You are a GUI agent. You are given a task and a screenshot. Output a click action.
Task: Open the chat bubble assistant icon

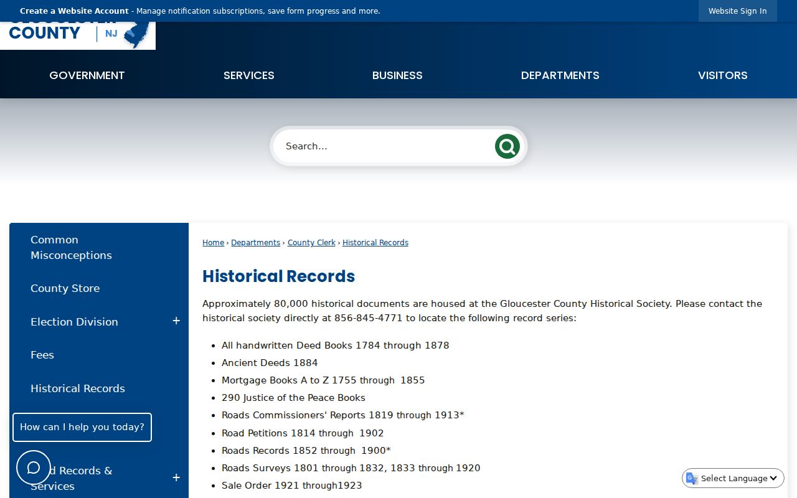(x=34, y=467)
